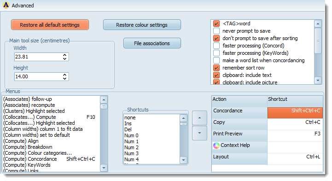Toggle remember sort row checkbox
The height and width of the screenshot is (181, 332).
pos(216,68)
